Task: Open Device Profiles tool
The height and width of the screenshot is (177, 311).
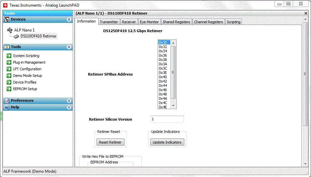Action: pos(25,82)
